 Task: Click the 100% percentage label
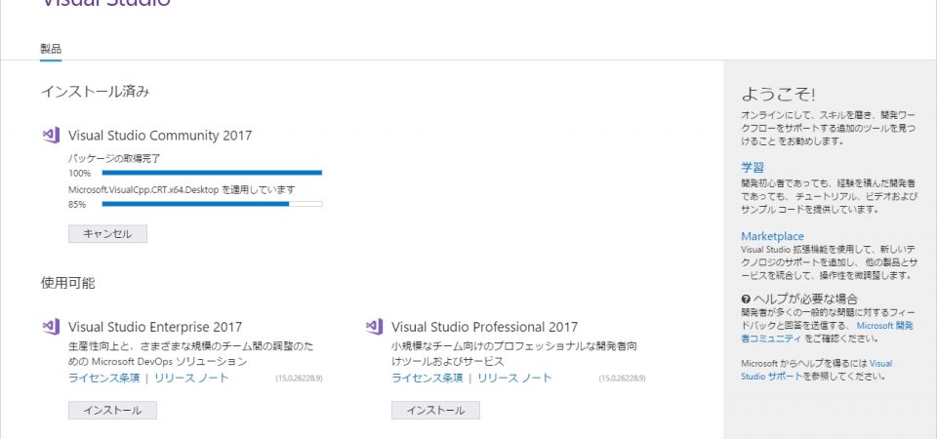coord(79,174)
